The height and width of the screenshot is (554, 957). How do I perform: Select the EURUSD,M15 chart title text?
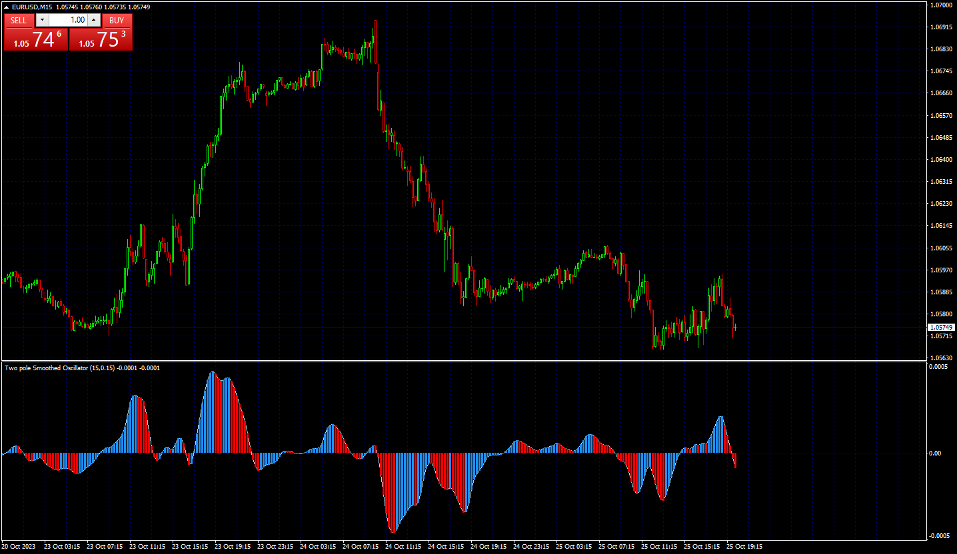point(33,7)
